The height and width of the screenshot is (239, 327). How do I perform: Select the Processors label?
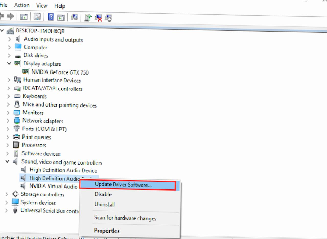point(34,145)
